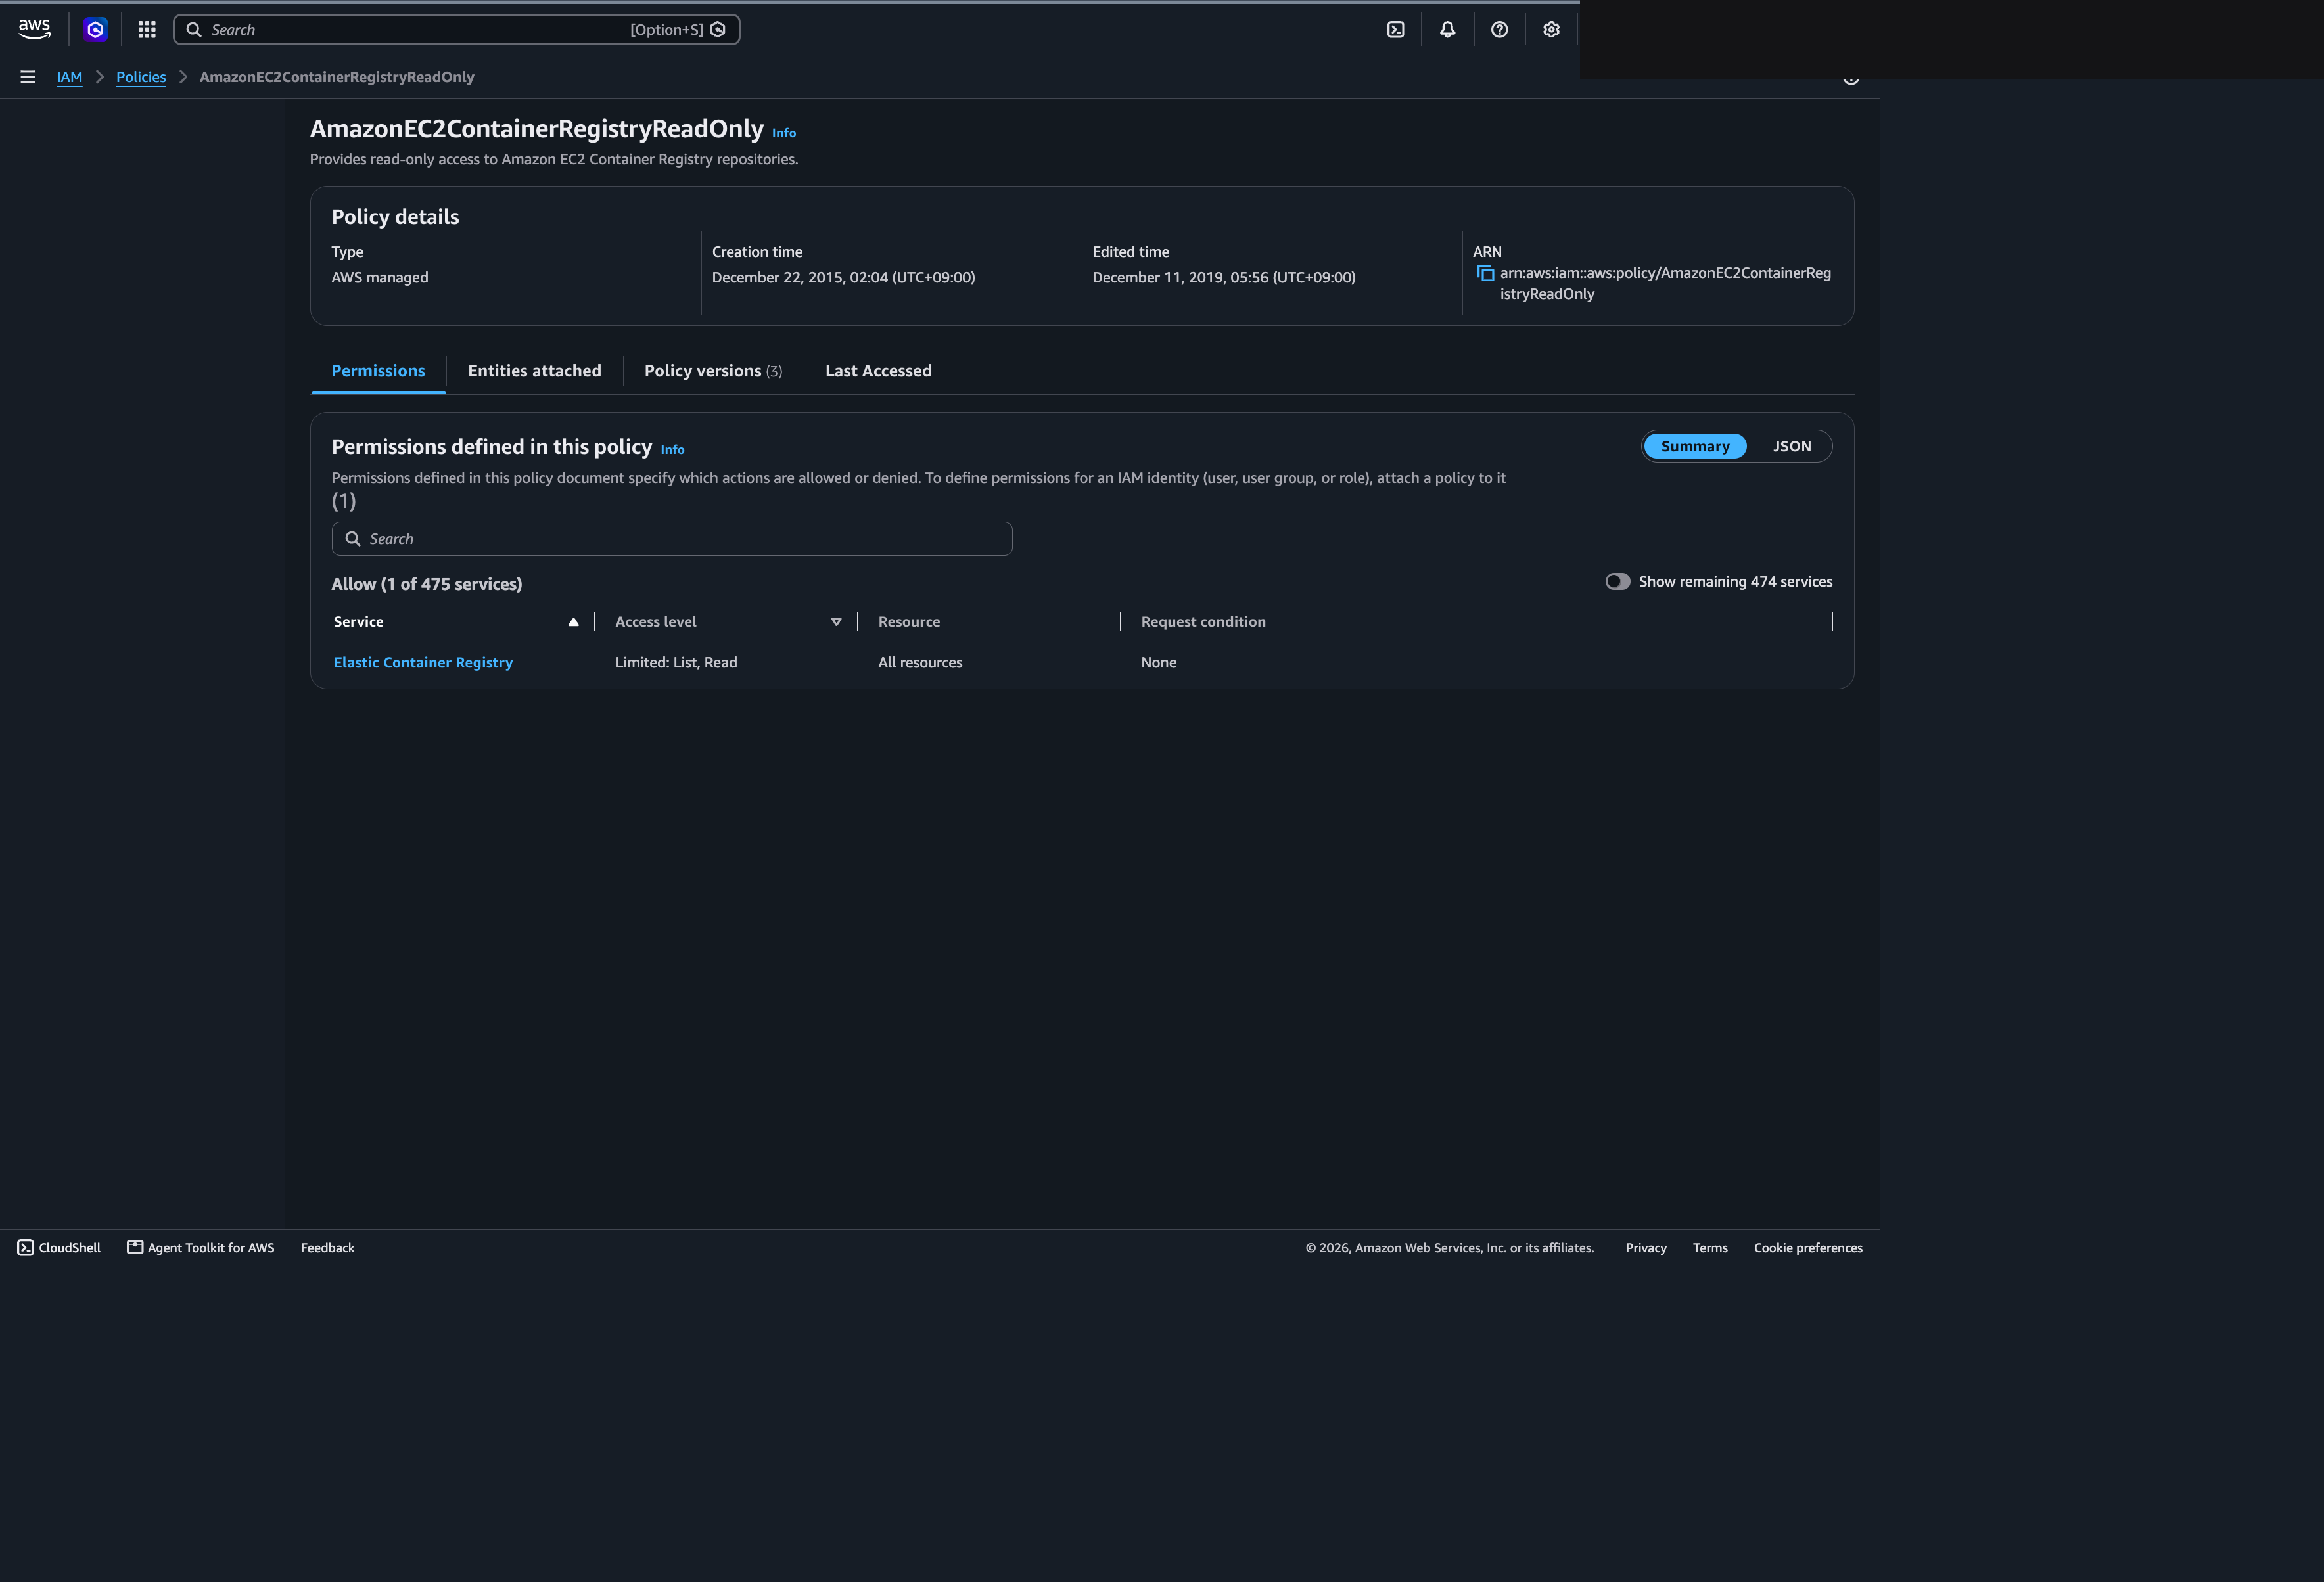Click the Resource column header
The width and height of the screenshot is (2324, 1582).
click(x=909, y=621)
